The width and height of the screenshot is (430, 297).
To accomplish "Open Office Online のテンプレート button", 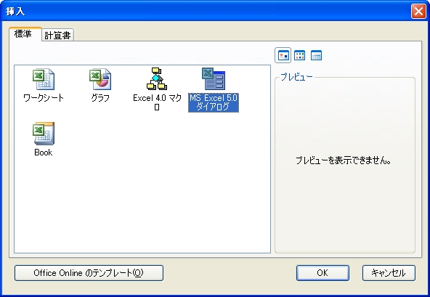I will [x=89, y=273].
